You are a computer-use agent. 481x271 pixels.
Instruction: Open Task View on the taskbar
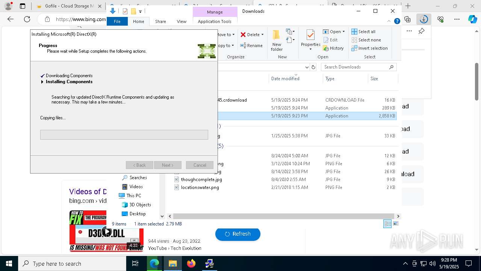tap(136, 263)
